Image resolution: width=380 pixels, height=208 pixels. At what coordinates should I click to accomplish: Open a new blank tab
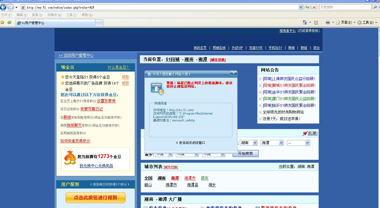tap(99, 23)
